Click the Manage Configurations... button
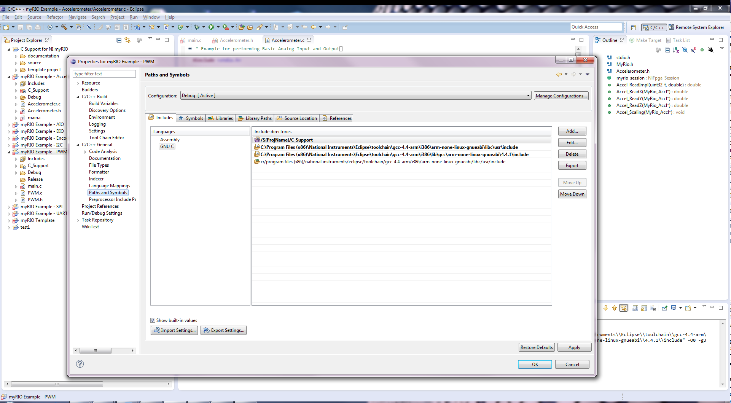This screenshot has height=403, width=731. (x=561, y=96)
